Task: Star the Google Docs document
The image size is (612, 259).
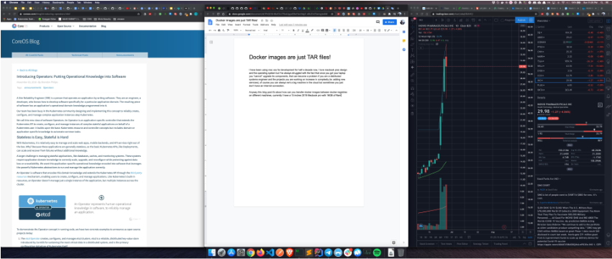Action: pyautogui.click(x=262, y=21)
